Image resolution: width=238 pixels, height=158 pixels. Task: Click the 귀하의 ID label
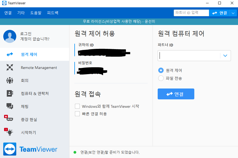tap(86, 45)
